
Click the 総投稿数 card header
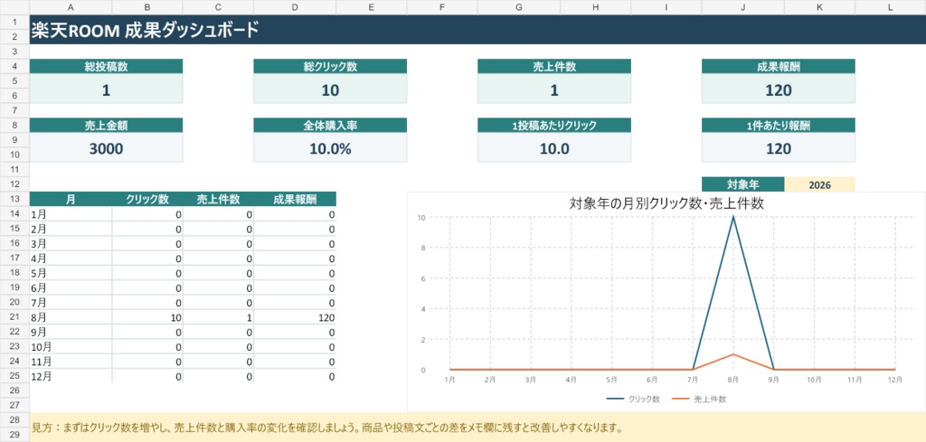click(x=107, y=66)
